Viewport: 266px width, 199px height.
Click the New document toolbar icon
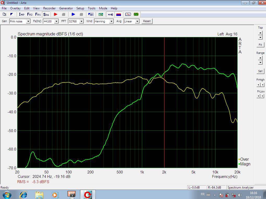click(x=5, y=14)
